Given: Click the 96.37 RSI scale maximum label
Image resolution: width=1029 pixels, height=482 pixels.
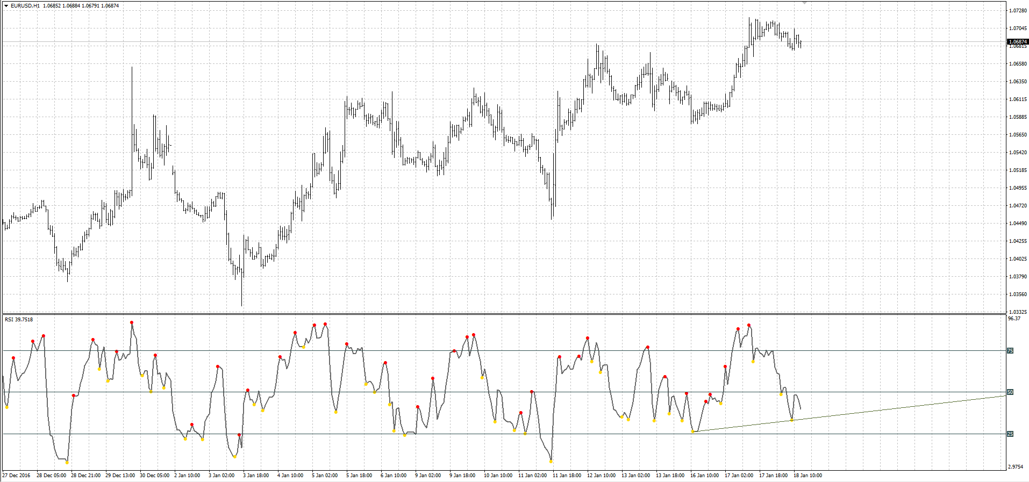Looking at the screenshot, I should tap(1014, 319).
